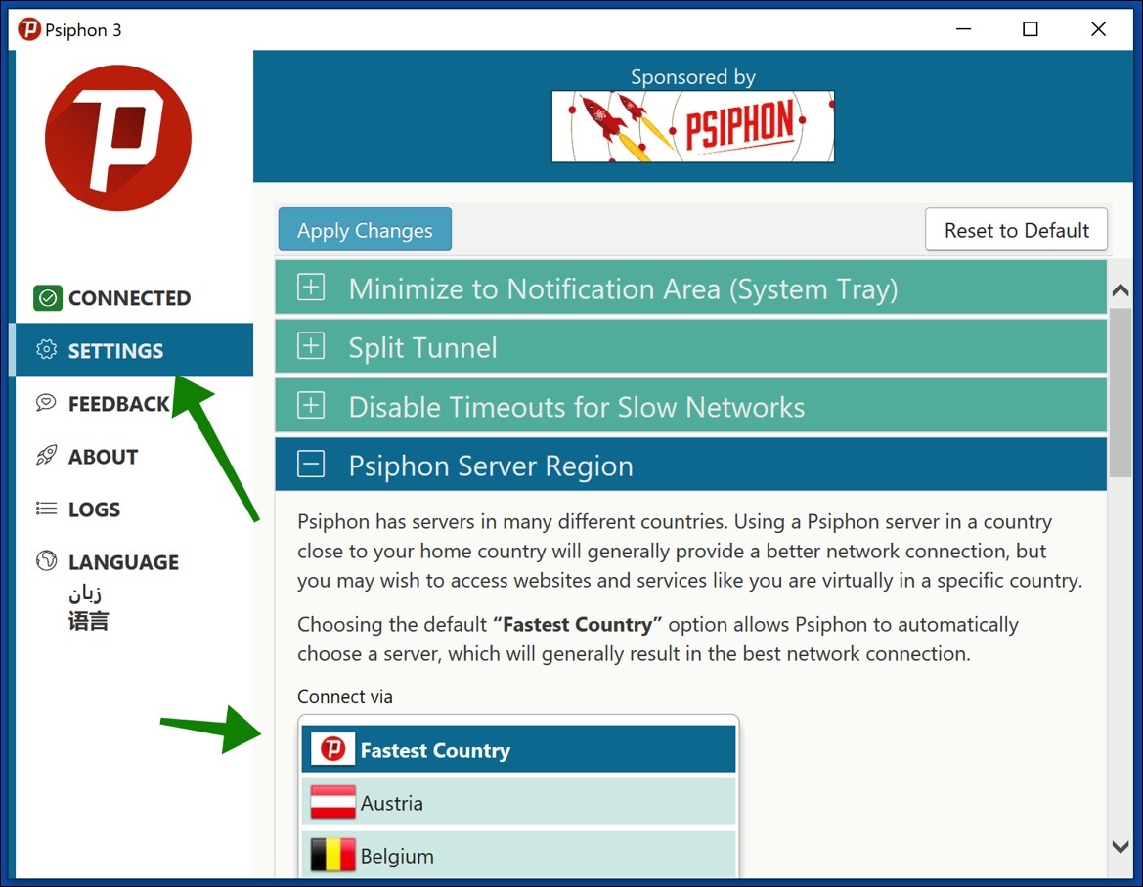Click the Connect via label

point(345,696)
